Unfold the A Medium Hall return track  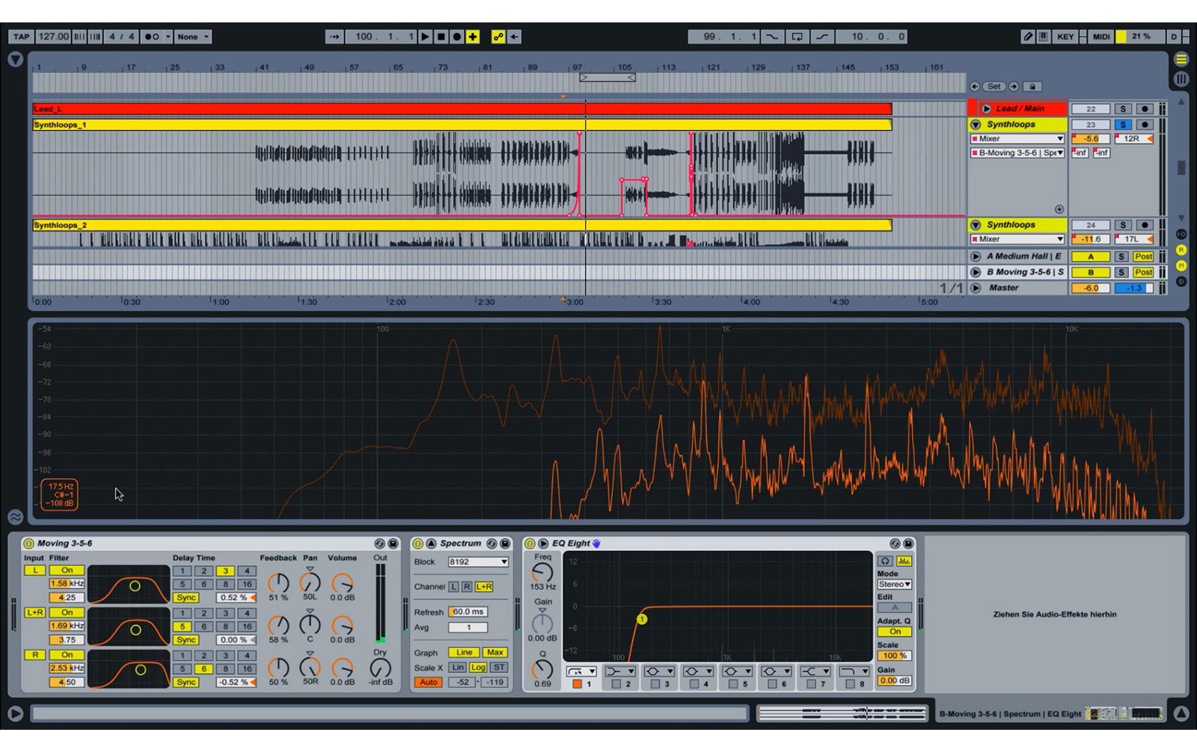pos(976,256)
